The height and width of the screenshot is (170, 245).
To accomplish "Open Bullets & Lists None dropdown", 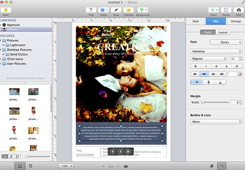I will tap(216, 121).
